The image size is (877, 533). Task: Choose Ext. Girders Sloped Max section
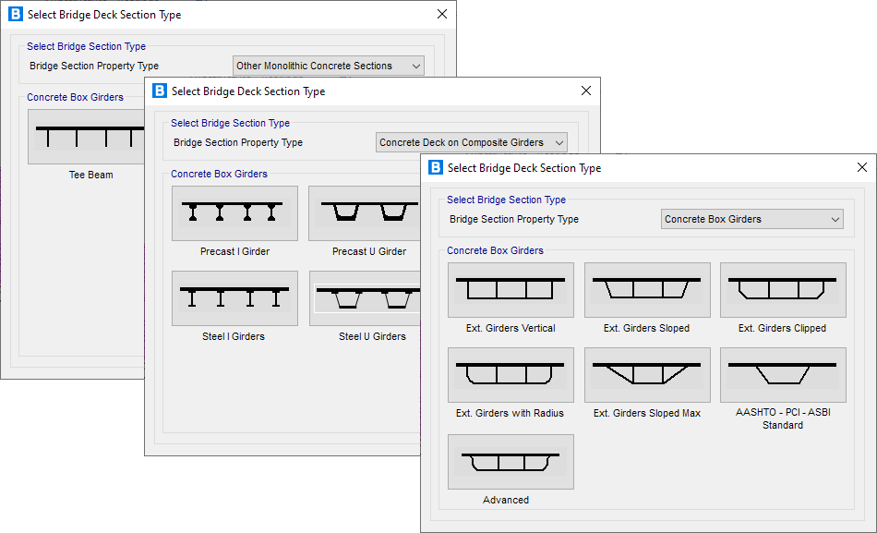click(647, 375)
